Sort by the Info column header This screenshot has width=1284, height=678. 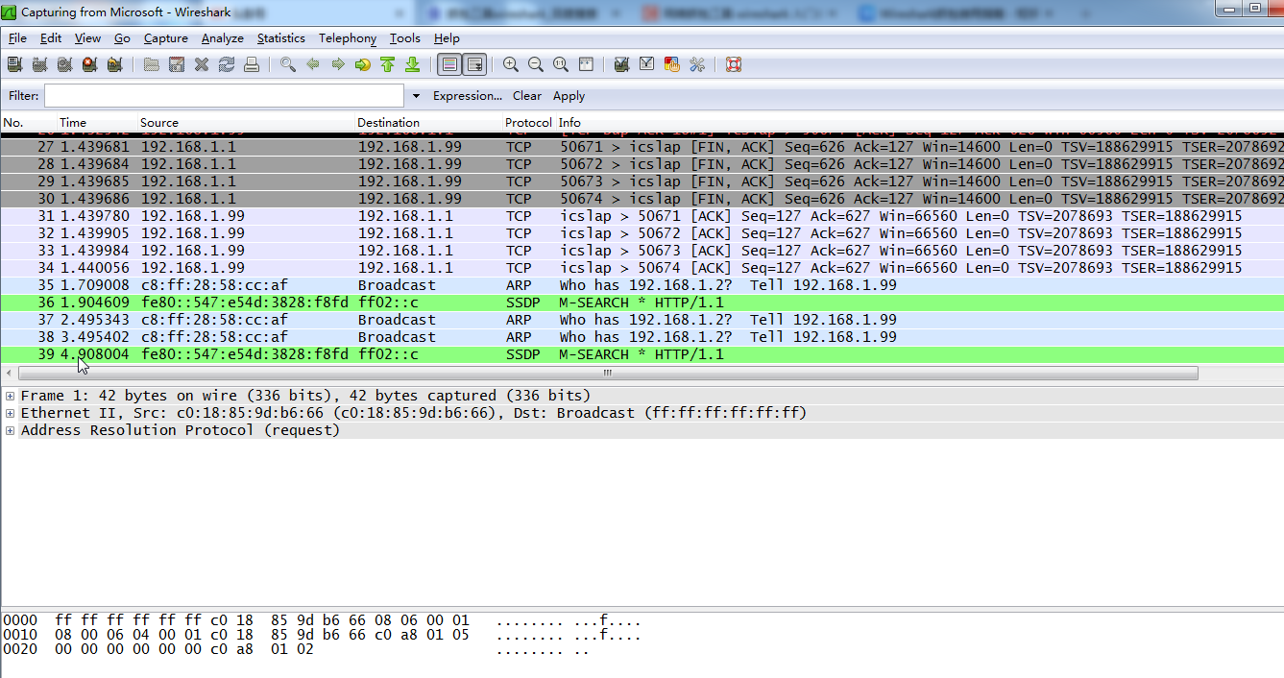[919, 123]
